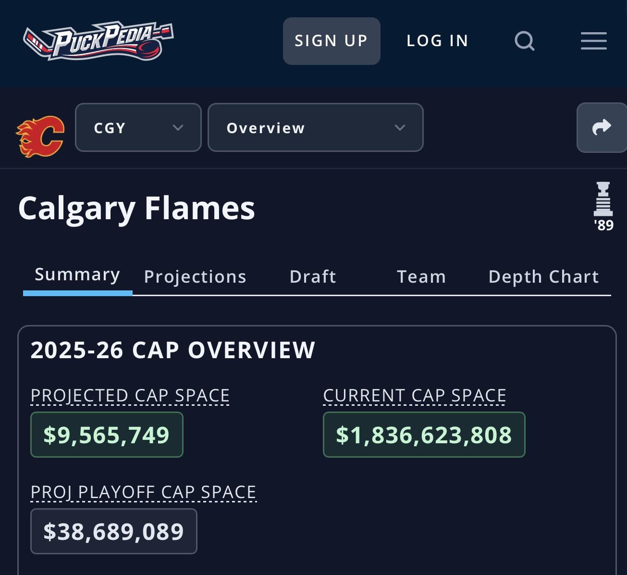View the Depth Chart tab
This screenshot has height=575, width=627.
tap(543, 277)
